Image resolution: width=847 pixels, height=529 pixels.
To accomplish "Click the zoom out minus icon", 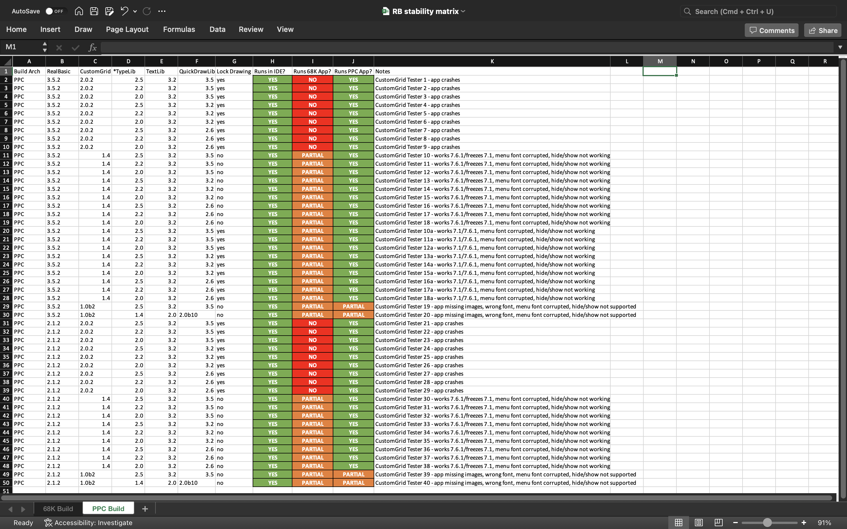I will [735, 523].
